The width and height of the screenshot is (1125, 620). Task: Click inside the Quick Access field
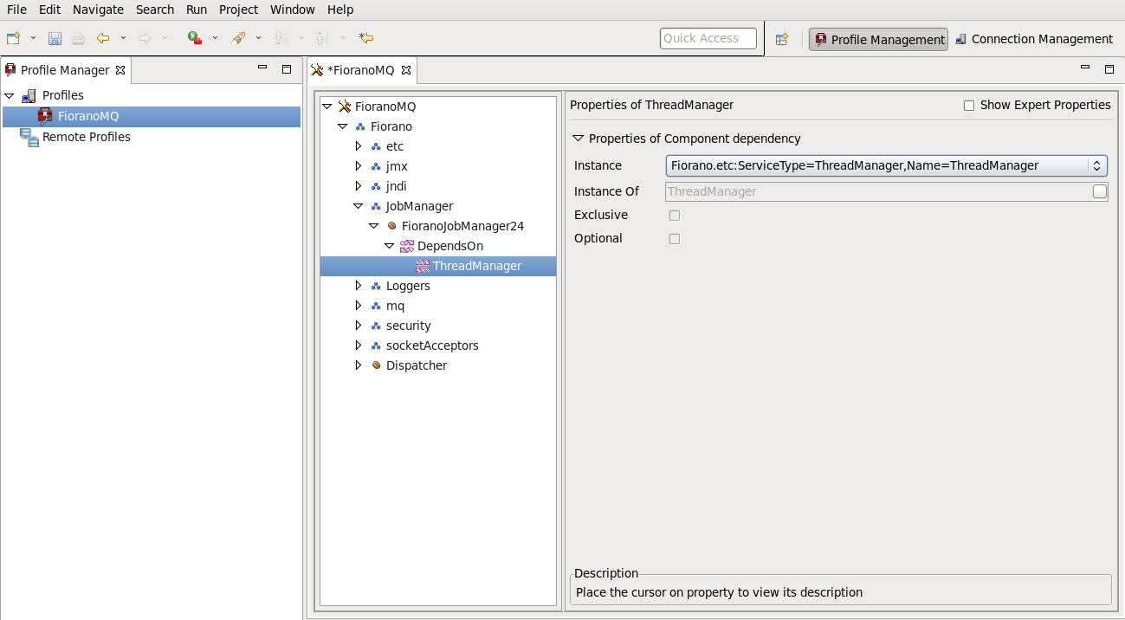pyautogui.click(x=708, y=38)
